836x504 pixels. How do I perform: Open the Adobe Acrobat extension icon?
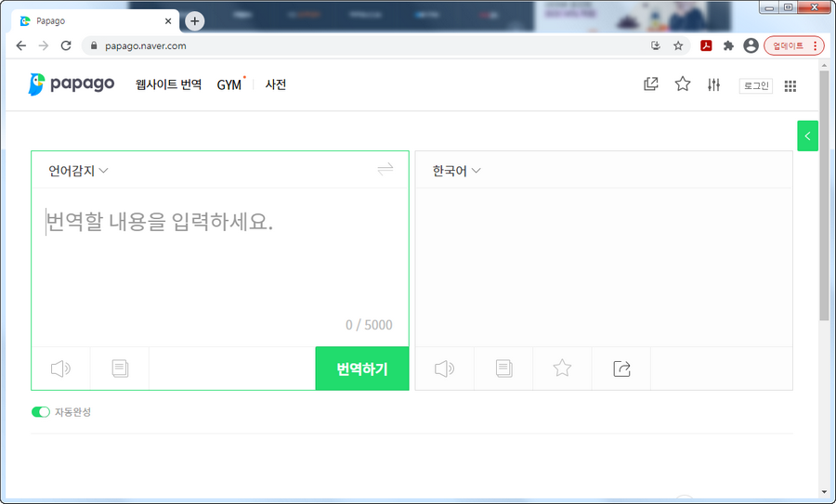click(x=707, y=45)
